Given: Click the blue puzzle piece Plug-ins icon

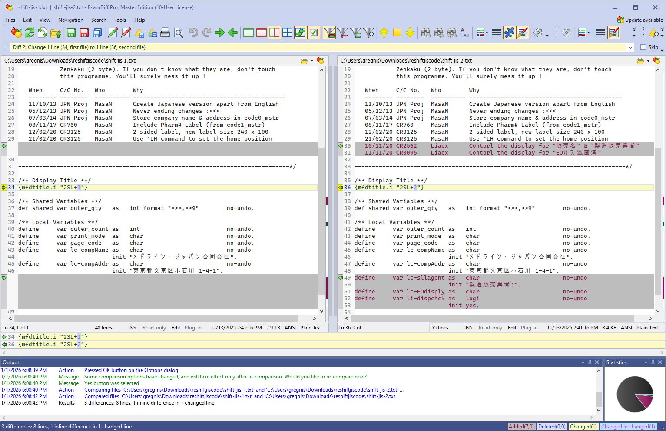Looking at the screenshot, I should 510,33.
